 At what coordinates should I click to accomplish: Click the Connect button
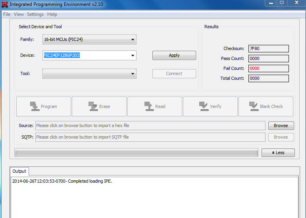pyautogui.click(x=174, y=73)
